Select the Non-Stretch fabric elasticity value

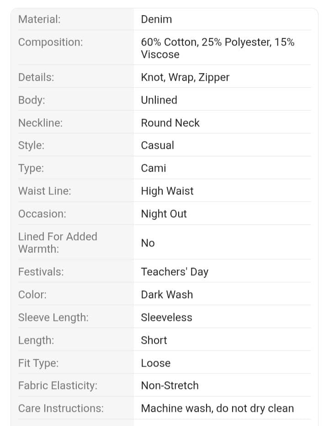[170, 385]
